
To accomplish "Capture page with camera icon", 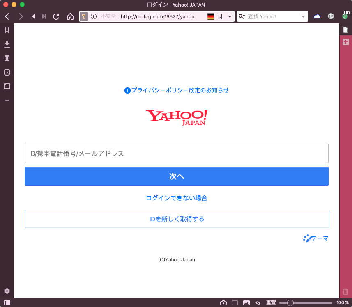I will pyautogui.click(x=223, y=303).
